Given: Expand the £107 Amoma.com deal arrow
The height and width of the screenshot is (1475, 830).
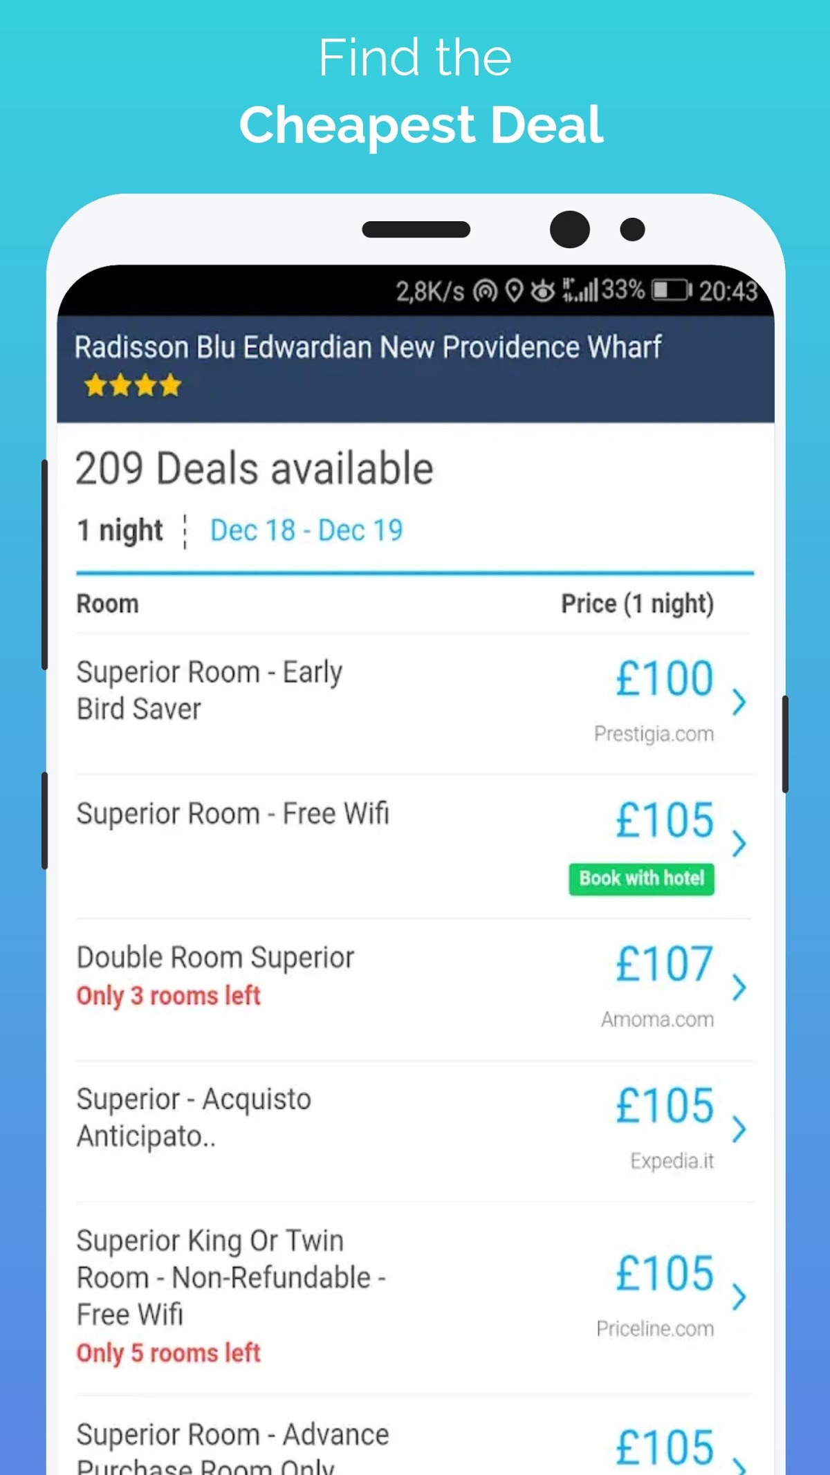Looking at the screenshot, I should (x=739, y=987).
